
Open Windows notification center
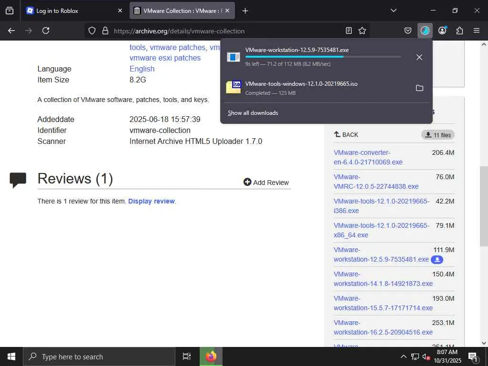(473, 357)
